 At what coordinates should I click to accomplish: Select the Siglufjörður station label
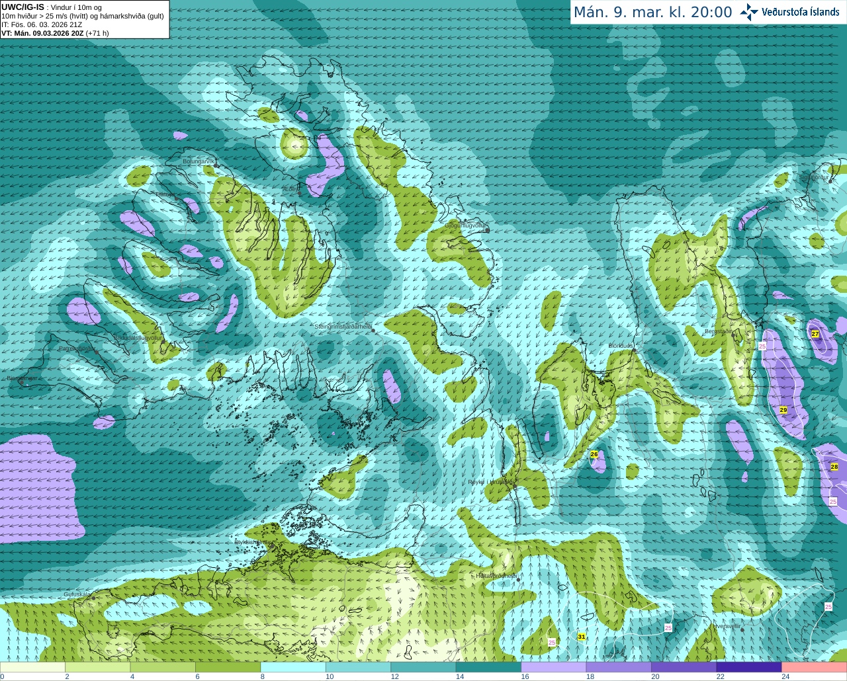coord(814,177)
